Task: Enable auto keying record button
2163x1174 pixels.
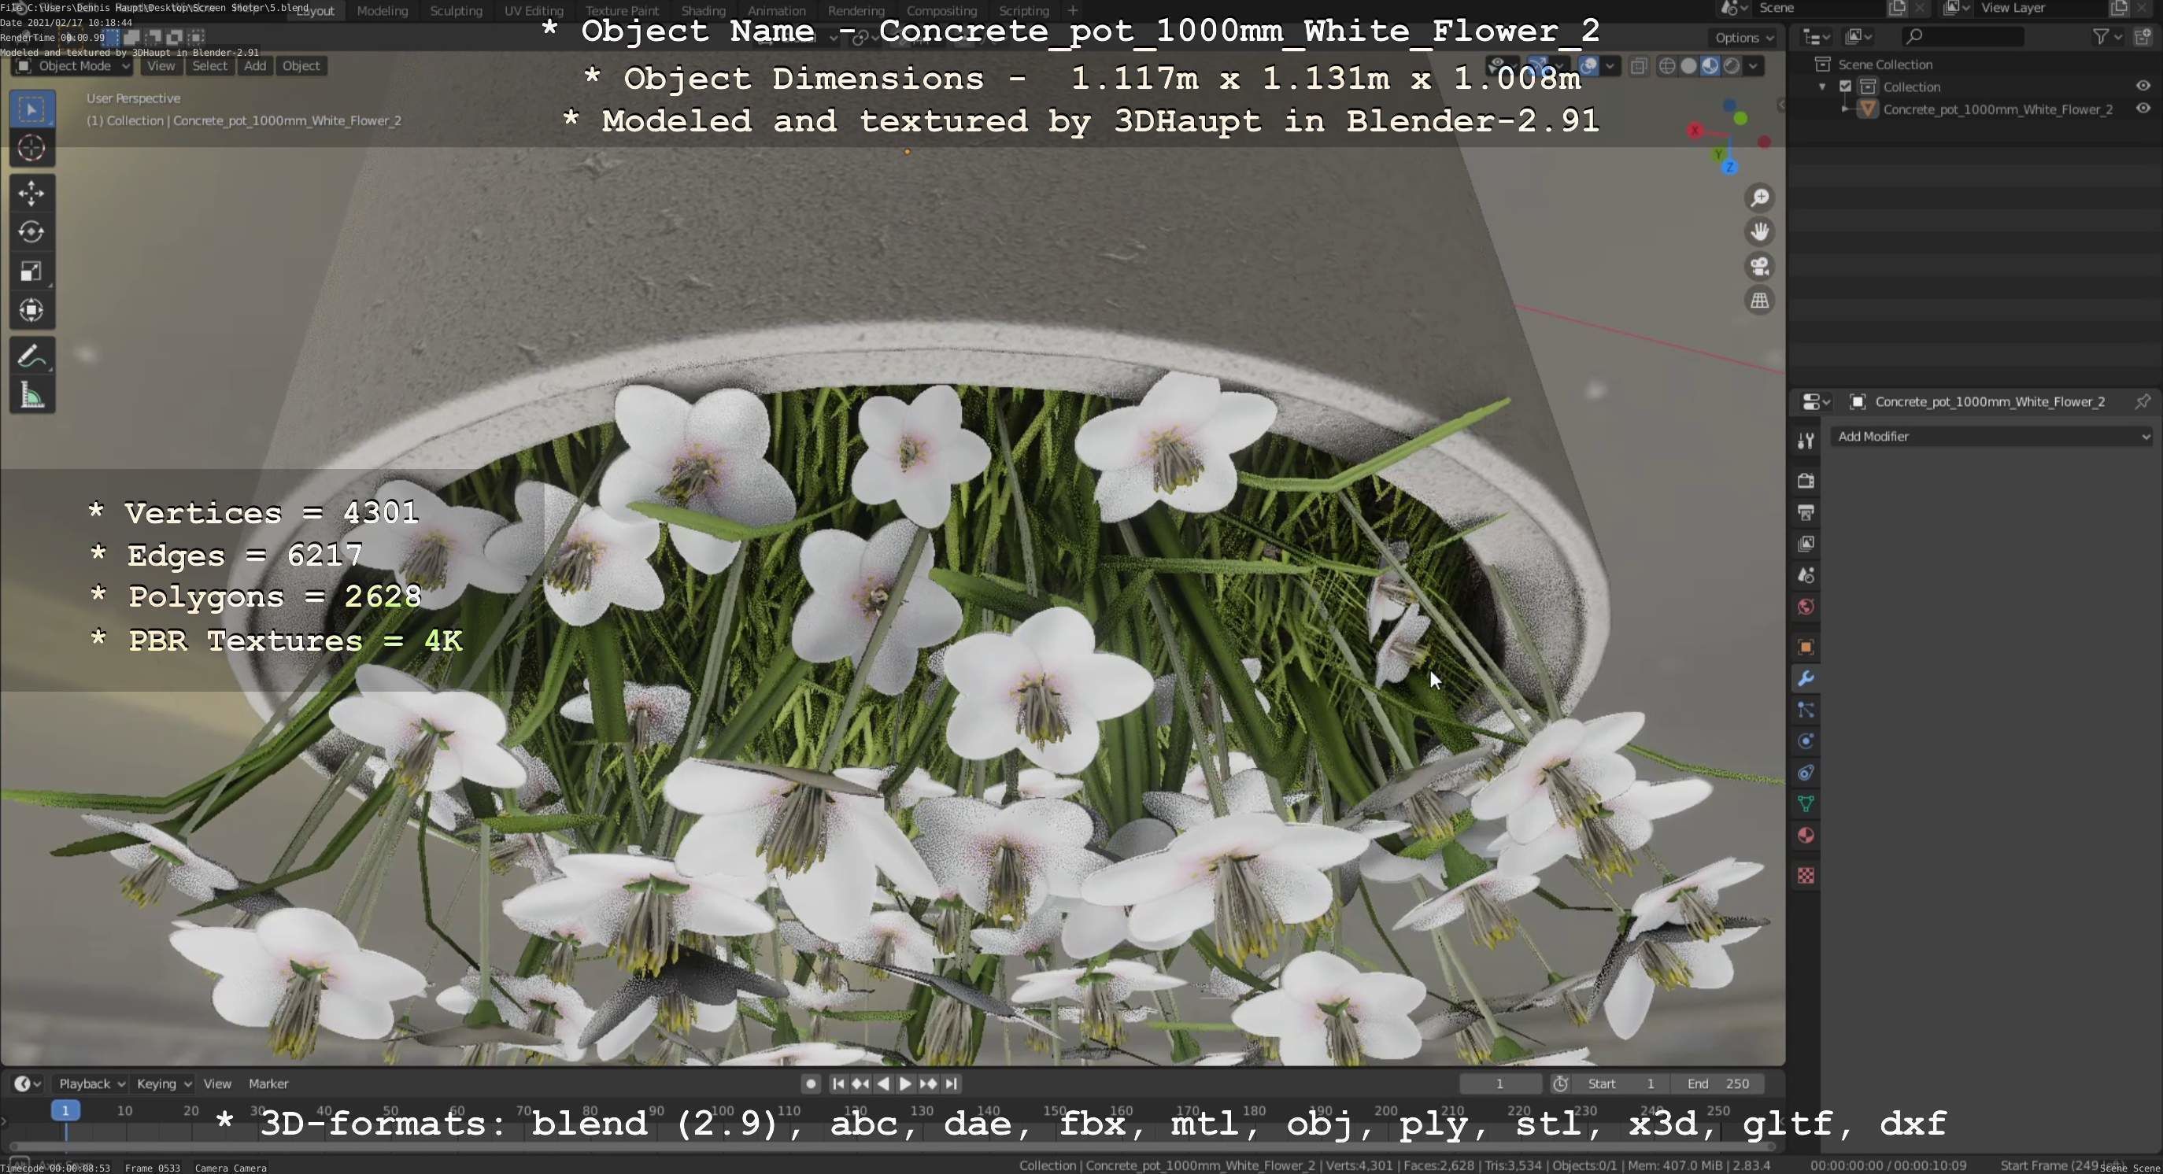Action: pos(810,1084)
